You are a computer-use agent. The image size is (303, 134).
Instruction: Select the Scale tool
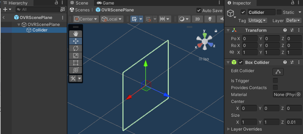tap(75, 56)
